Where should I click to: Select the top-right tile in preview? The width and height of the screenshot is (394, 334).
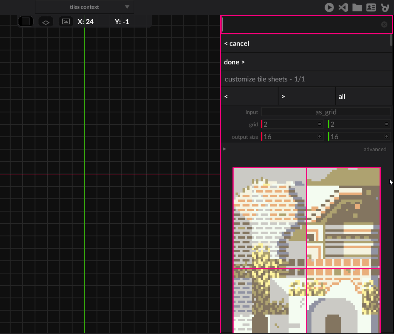pyautogui.click(x=343, y=218)
